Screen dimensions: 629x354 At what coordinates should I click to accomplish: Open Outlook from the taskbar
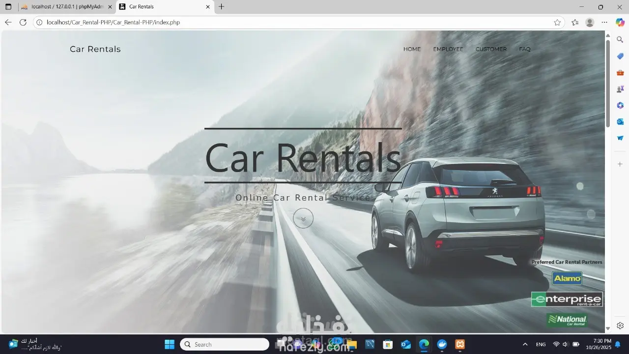coord(406,344)
